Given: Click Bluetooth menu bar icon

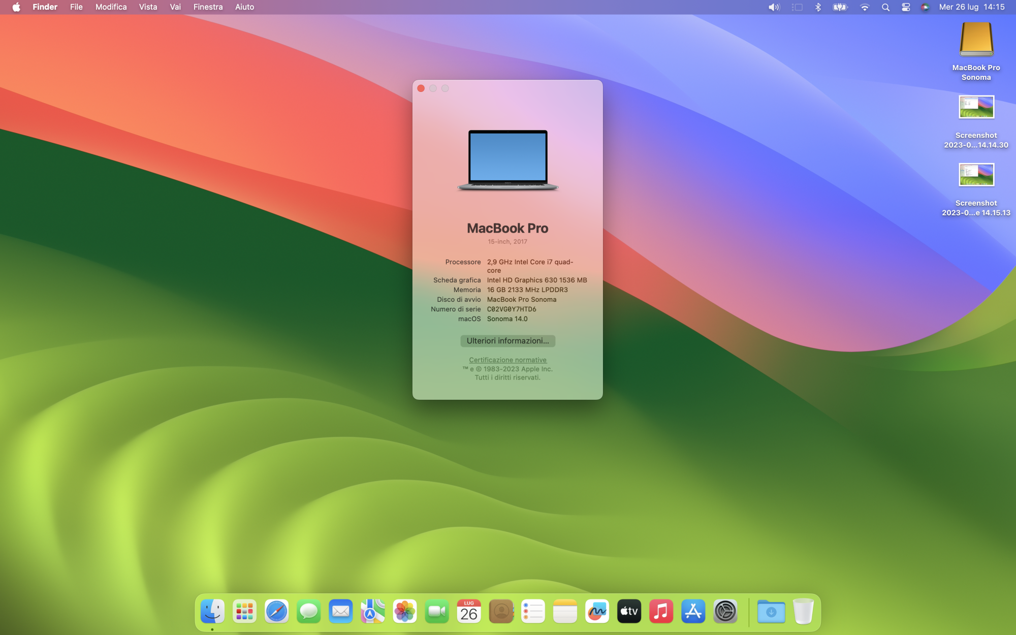Looking at the screenshot, I should 818,7.
